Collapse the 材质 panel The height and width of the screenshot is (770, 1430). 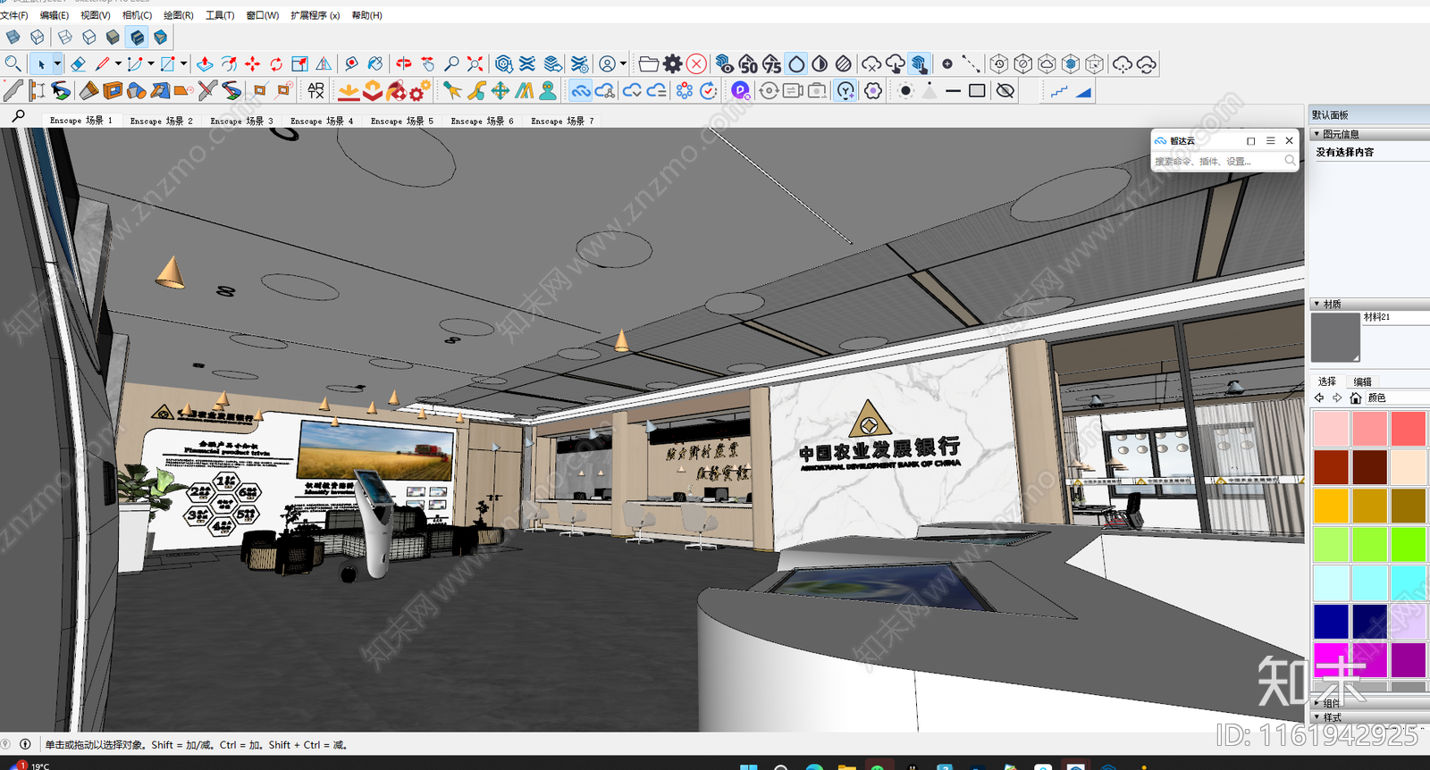tap(1316, 304)
